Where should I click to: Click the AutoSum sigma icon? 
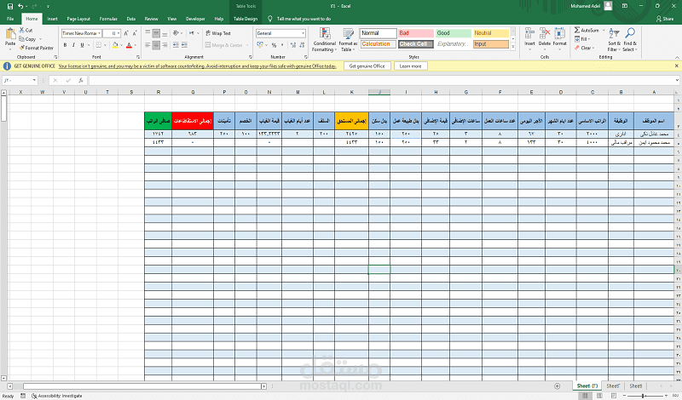577,30
